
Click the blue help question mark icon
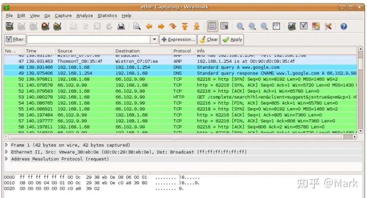tap(344, 26)
